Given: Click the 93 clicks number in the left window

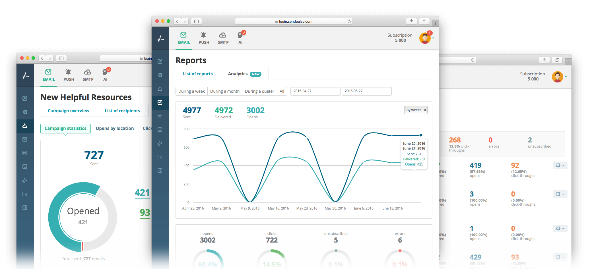Looking at the screenshot, I should pos(145,212).
